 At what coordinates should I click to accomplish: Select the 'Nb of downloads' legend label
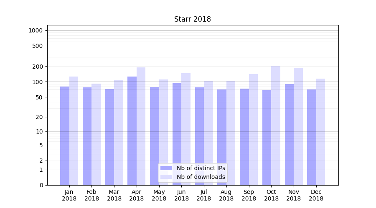[x=201, y=177]
